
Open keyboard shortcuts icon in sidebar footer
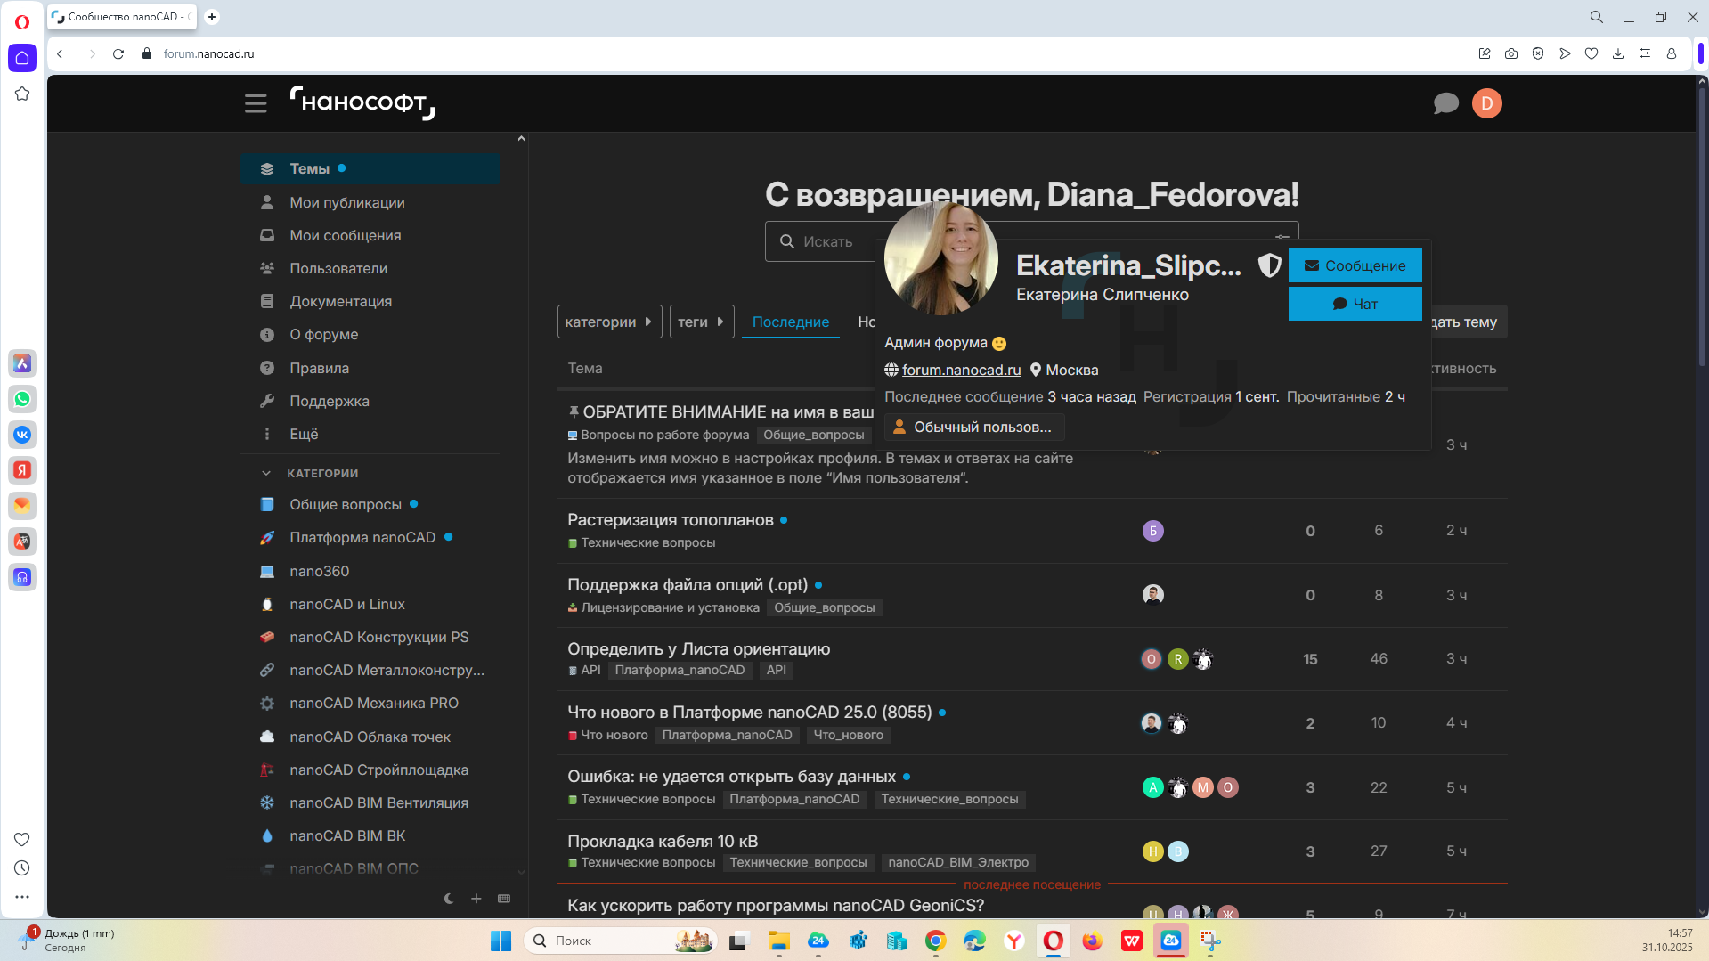[504, 899]
